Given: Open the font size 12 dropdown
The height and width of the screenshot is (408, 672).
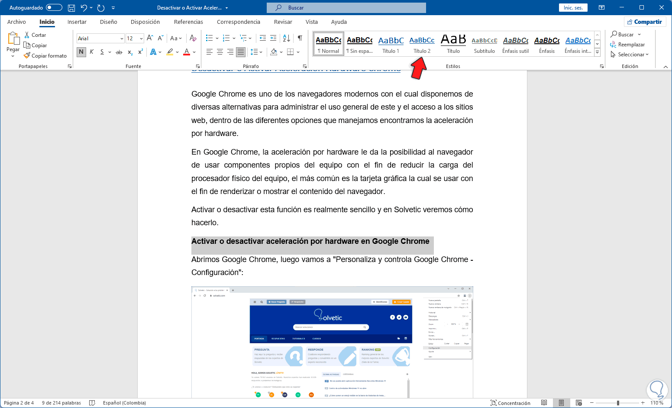Looking at the screenshot, I should tap(141, 39).
